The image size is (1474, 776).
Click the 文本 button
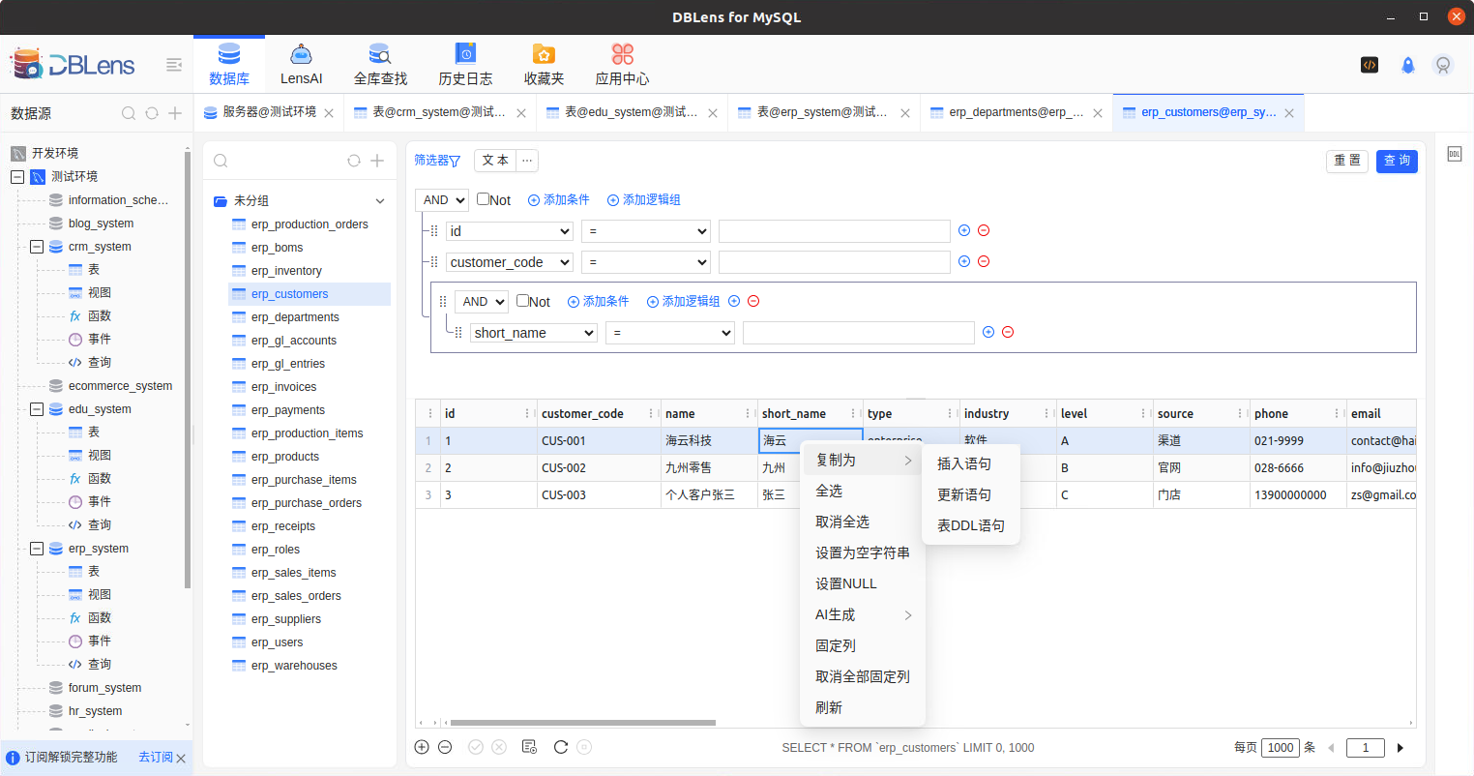tap(495, 161)
